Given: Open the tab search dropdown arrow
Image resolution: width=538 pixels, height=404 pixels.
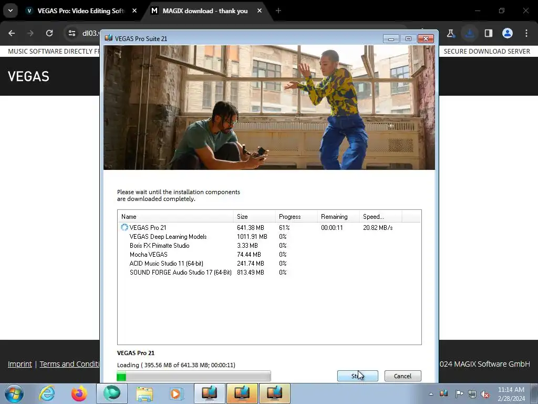Looking at the screenshot, I should point(11,11).
